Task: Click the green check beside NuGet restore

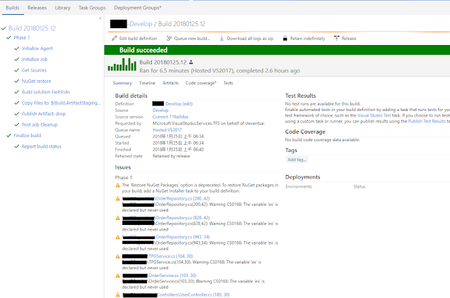Action: (17, 81)
